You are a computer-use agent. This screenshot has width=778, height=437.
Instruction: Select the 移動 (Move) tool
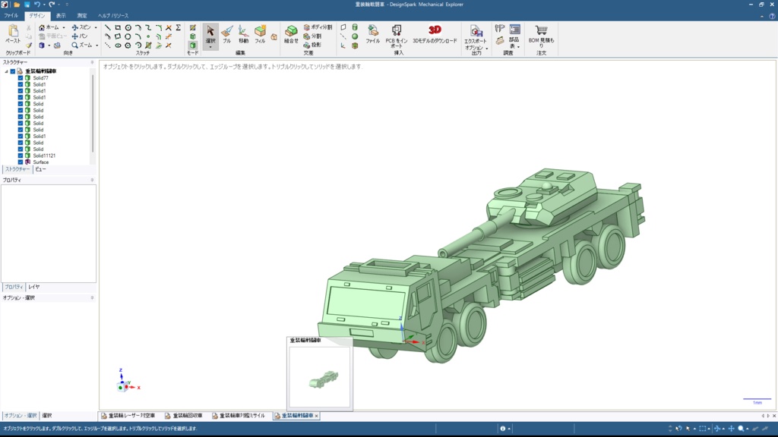pos(243,34)
